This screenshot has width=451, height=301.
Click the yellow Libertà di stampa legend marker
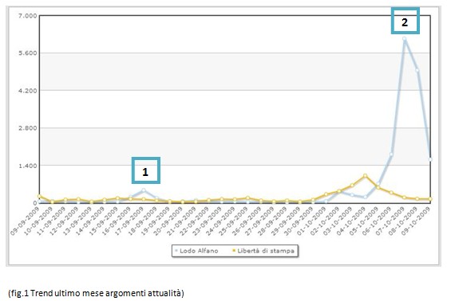234,251
